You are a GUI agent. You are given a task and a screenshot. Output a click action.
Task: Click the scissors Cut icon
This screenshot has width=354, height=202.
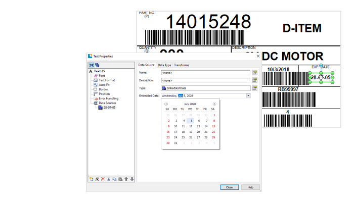pyautogui.click(x=109, y=179)
